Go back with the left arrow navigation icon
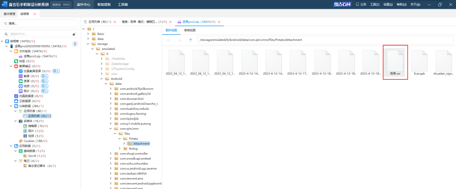Viewport: 456px width, 189px height. pos(168,40)
